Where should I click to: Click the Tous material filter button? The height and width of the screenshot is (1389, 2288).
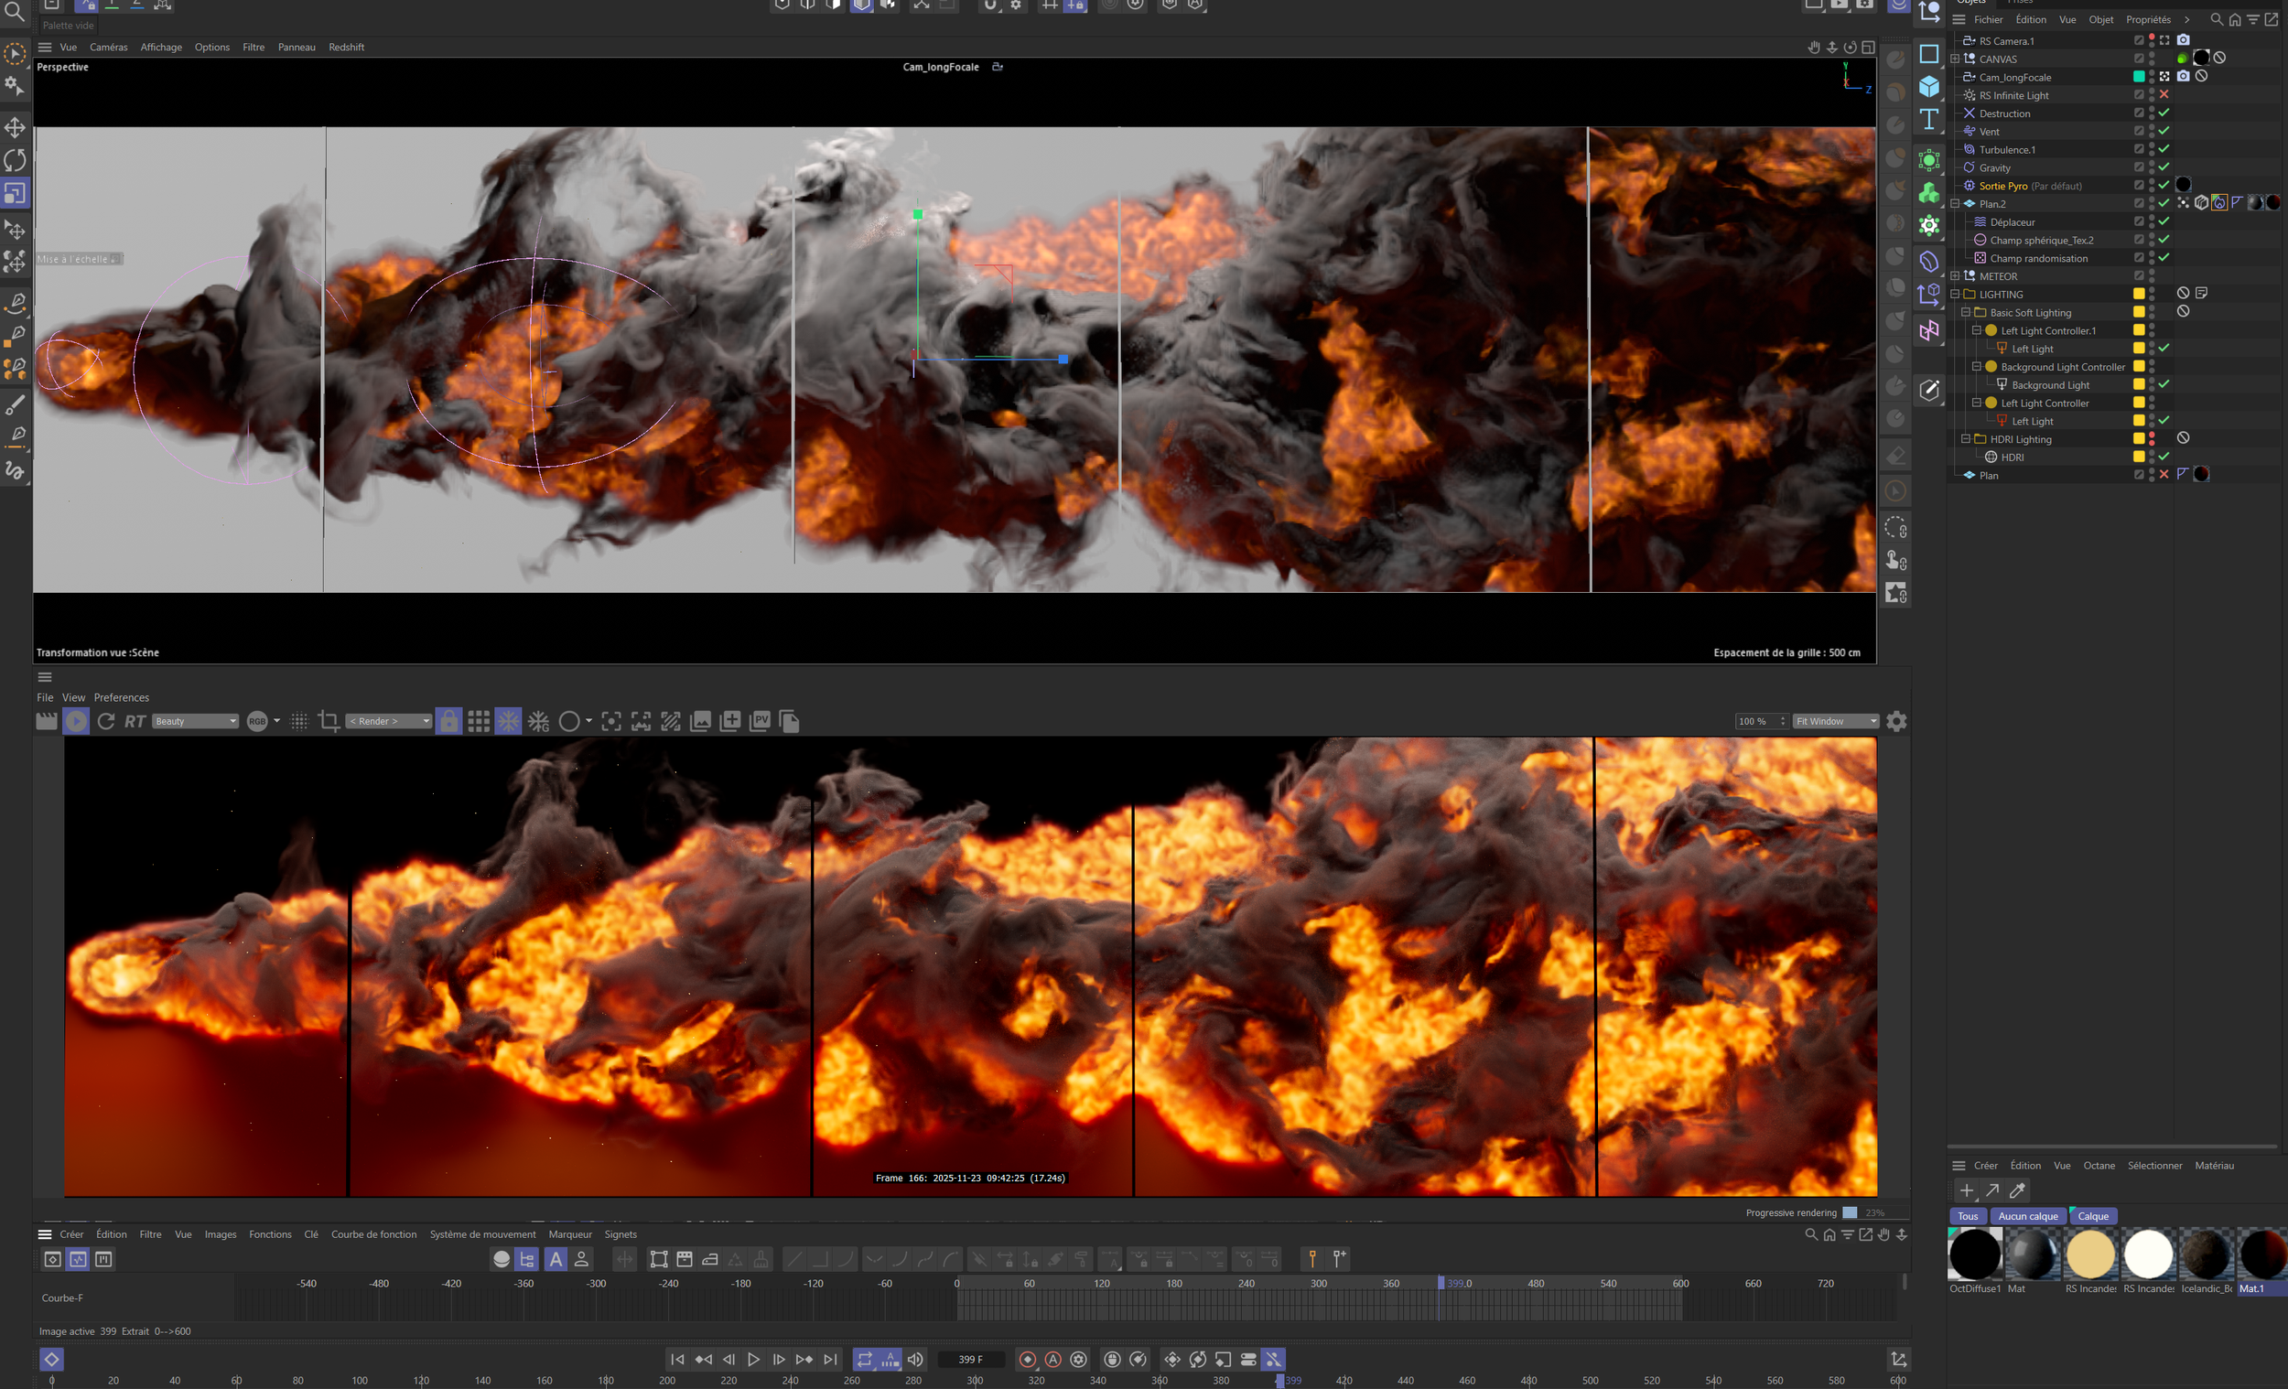pyautogui.click(x=1967, y=1216)
